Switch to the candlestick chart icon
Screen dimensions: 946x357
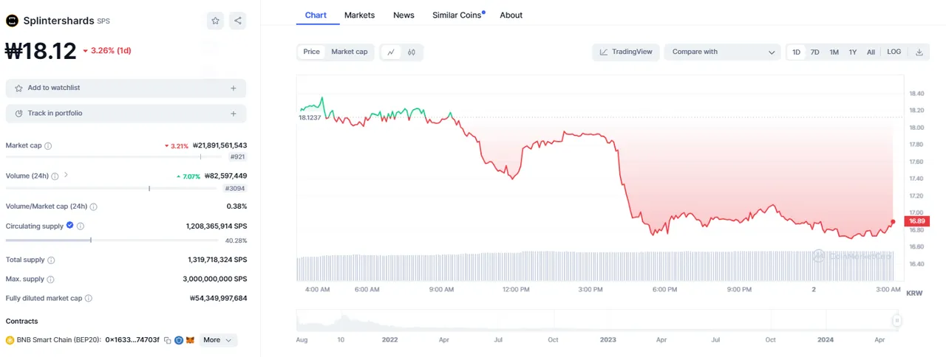[412, 52]
